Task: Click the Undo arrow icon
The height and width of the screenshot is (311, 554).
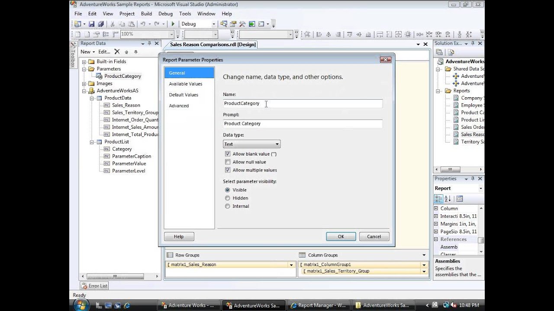Action: click(x=143, y=24)
